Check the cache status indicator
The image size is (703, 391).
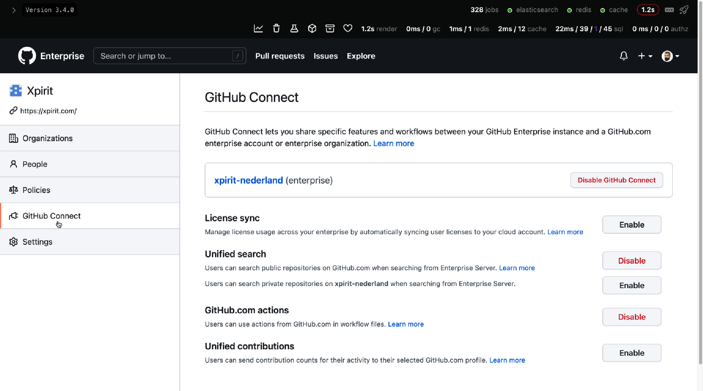pyautogui.click(x=614, y=10)
